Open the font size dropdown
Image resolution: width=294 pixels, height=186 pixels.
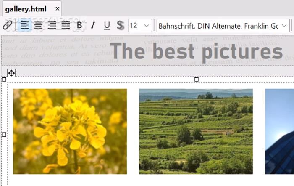point(147,26)
